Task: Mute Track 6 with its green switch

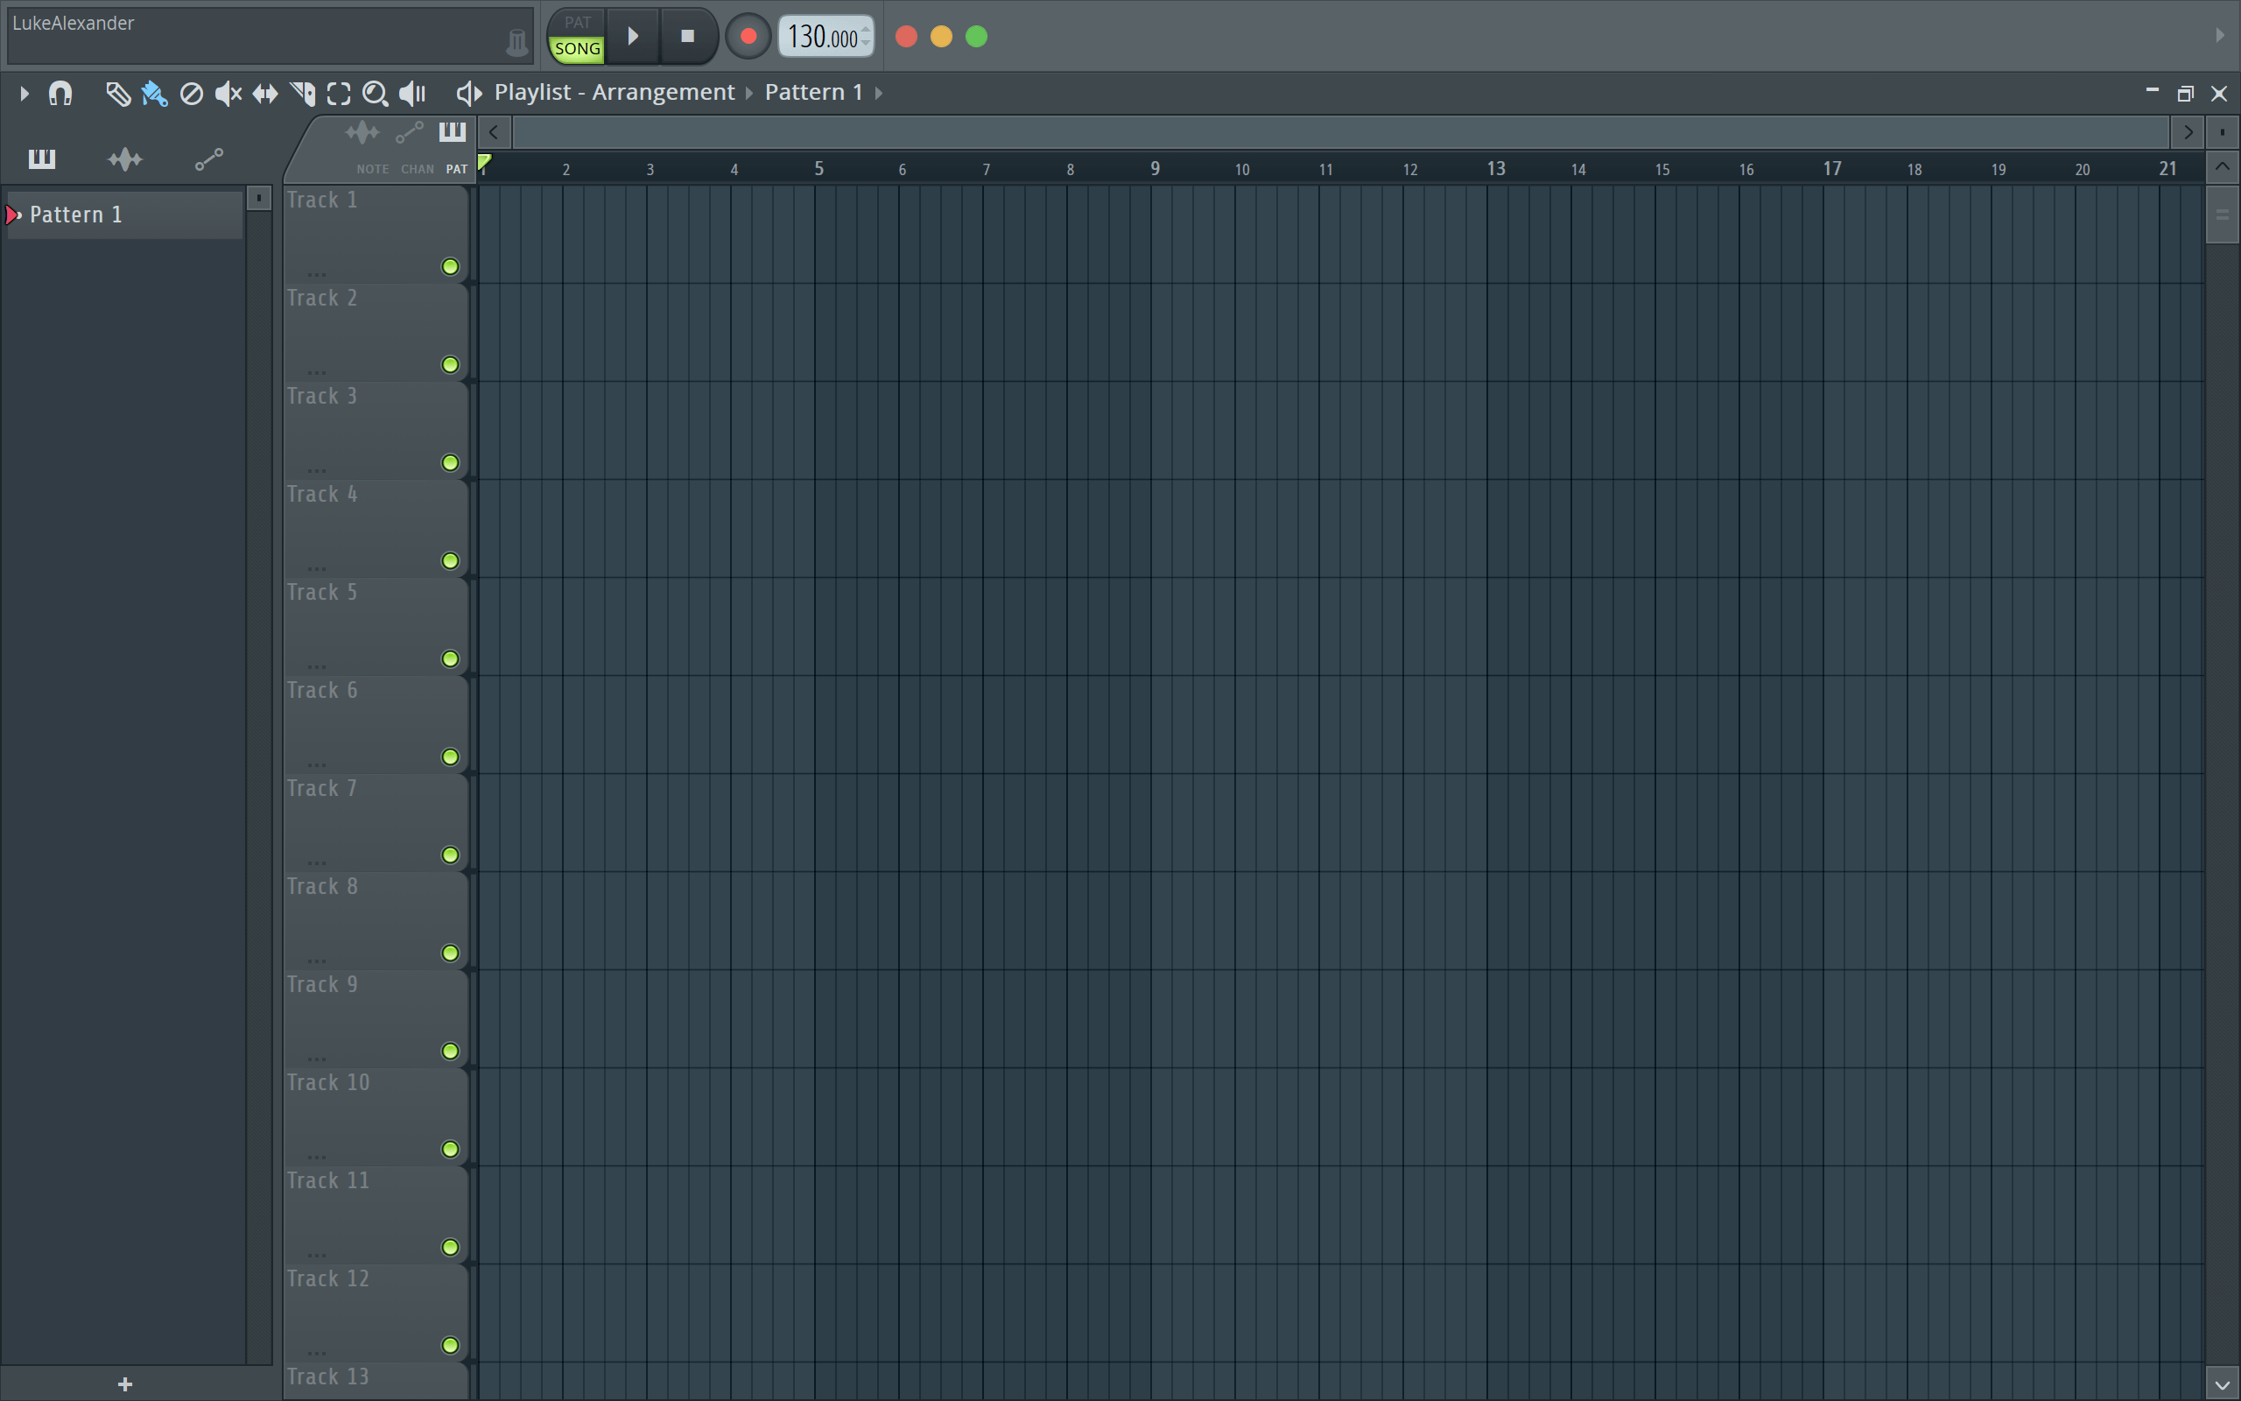Action: (450, 757)
